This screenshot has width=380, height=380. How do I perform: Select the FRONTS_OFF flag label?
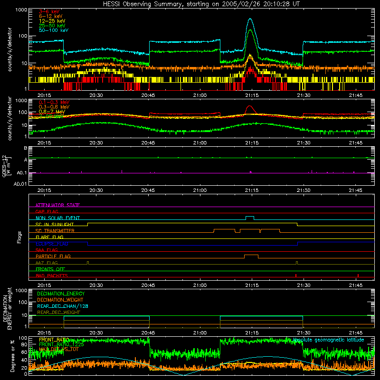[x=50, y=269]
